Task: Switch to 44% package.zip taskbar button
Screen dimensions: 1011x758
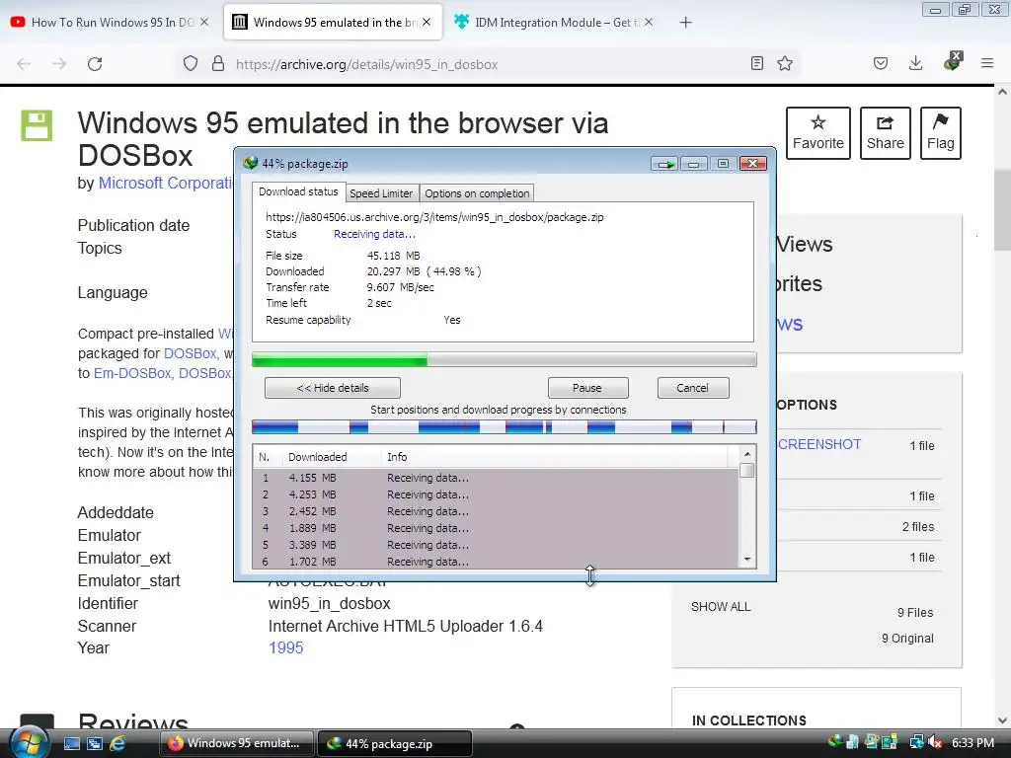Action: [x=395, y=743]
